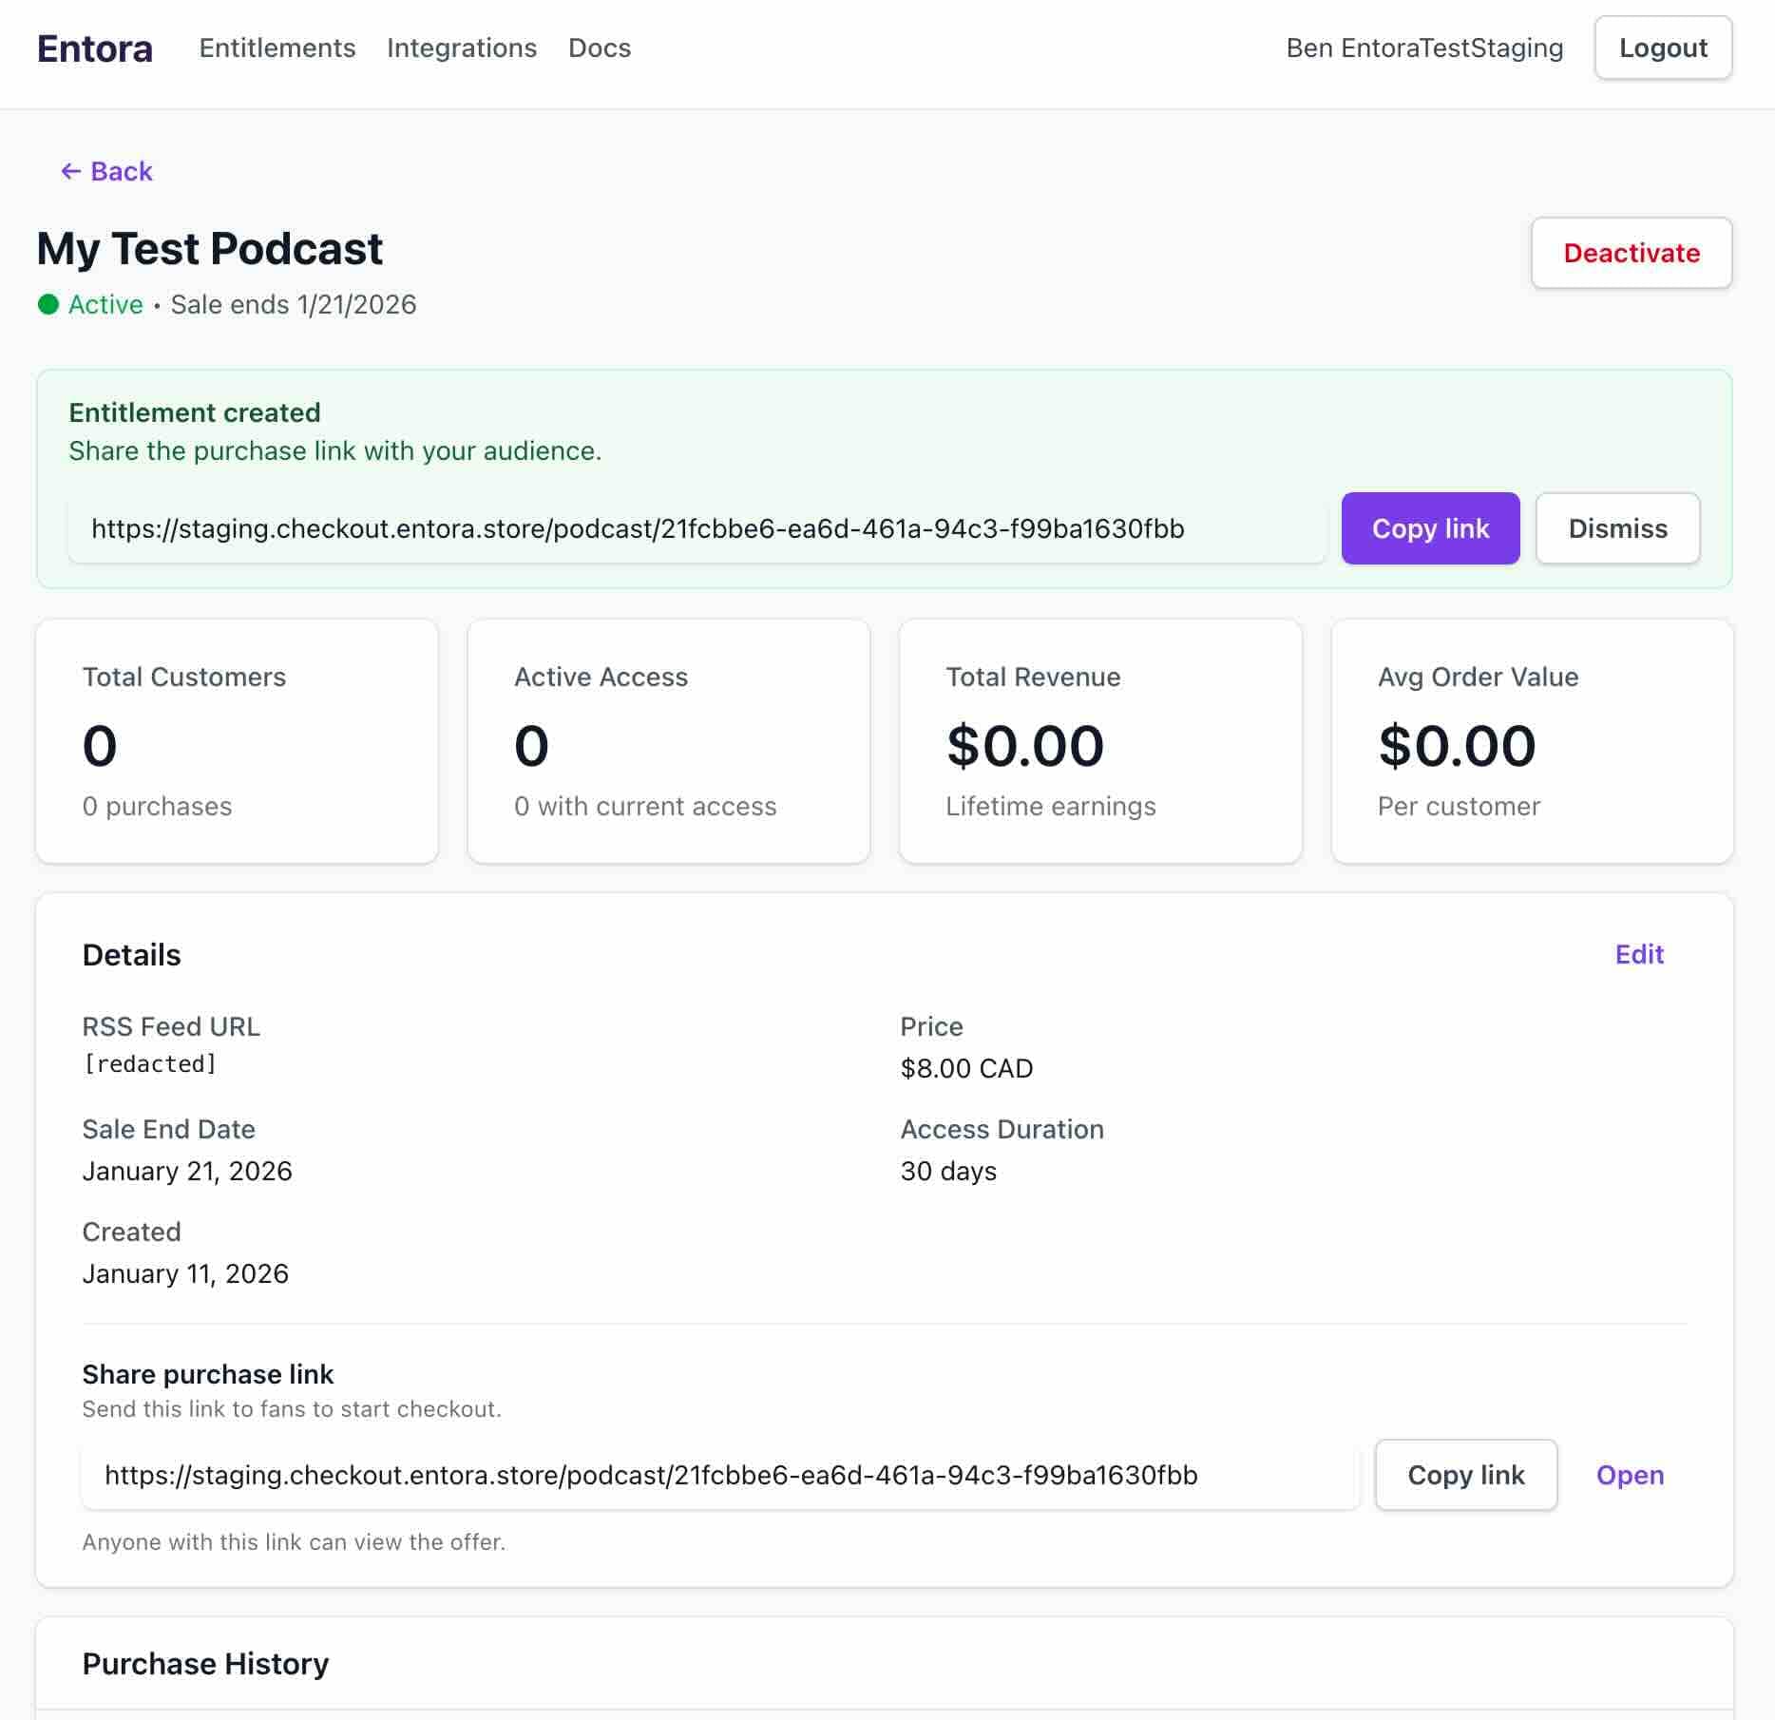
Task: Open the Docs page
Action: pos(599,48)
